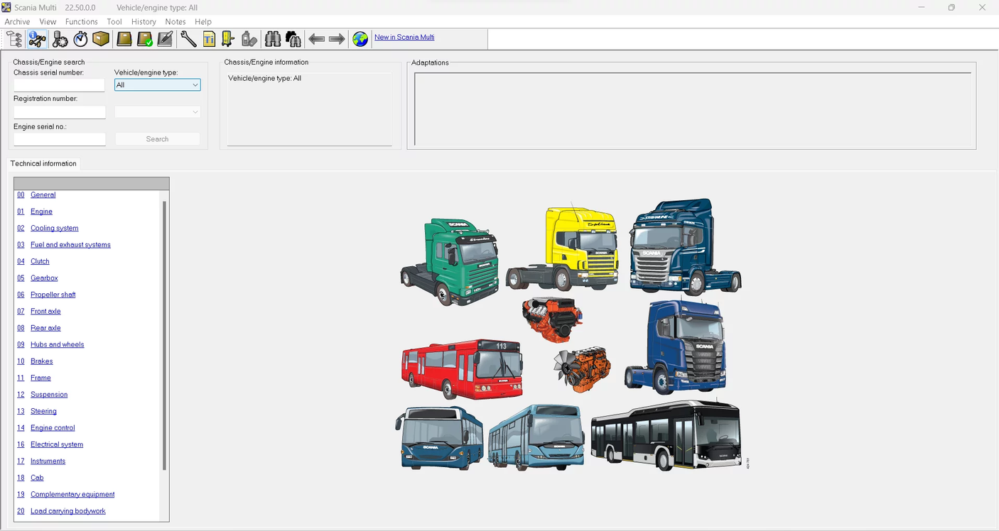Select the chassis details icon in the toolbar
Viewport: 999px width, 531px height.
pyautogui.click(x=37, y=38)
